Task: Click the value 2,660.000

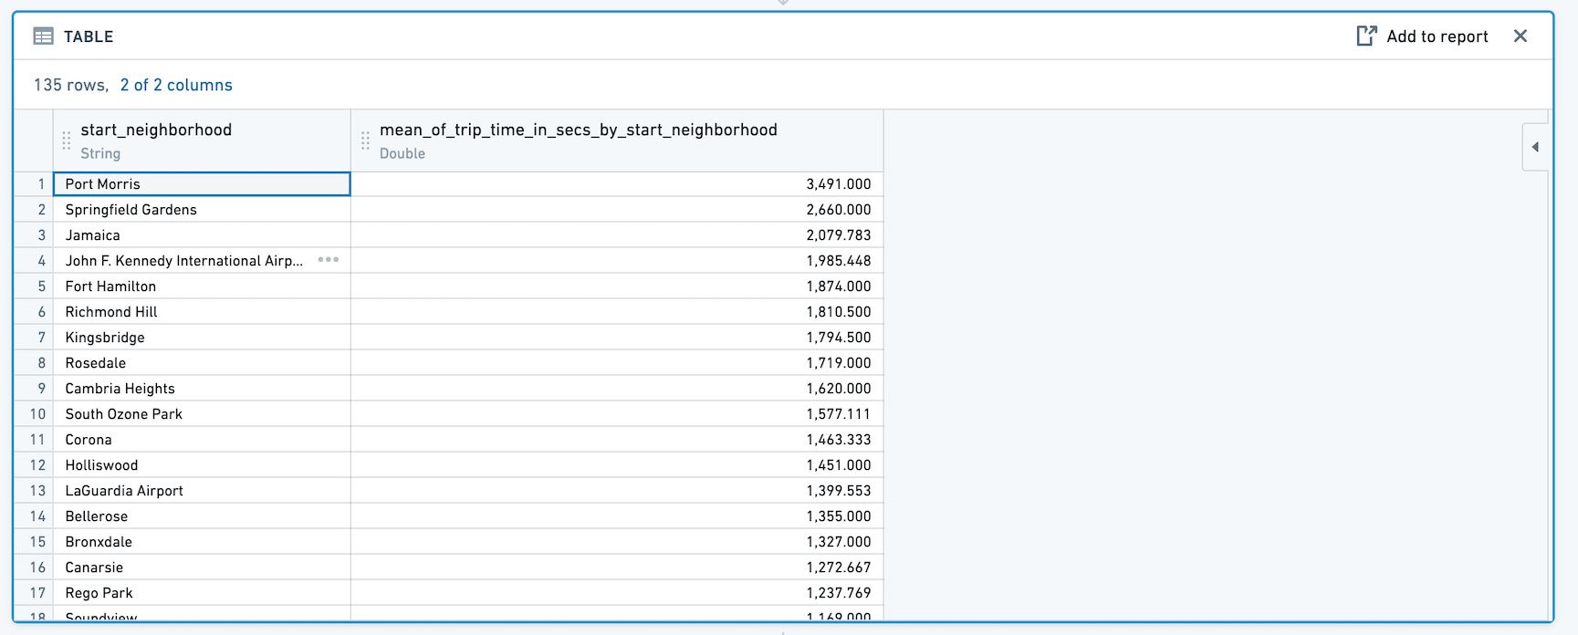Action: pyautogui.click(x=838, y=210)
